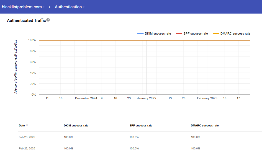Click December 2024 label on chart axis
Screen dimensions: 262x153
point(86,98)
